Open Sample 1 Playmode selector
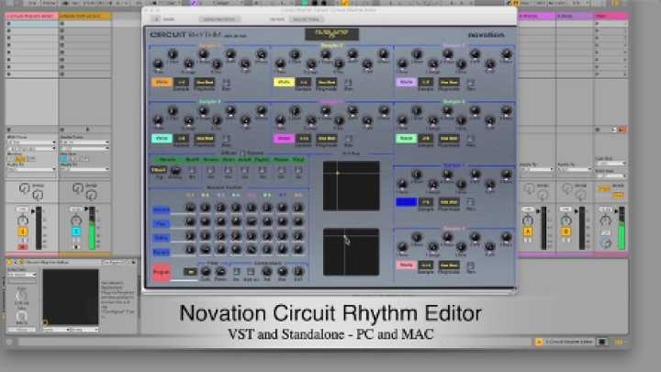The width and height of the screenshot is (661, 372). [205, 83]
